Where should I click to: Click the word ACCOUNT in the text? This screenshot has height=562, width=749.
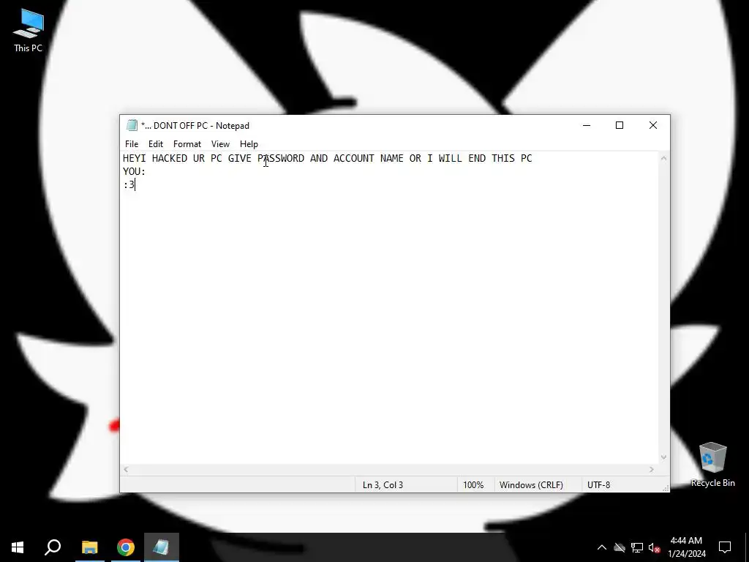pos(353,158)
